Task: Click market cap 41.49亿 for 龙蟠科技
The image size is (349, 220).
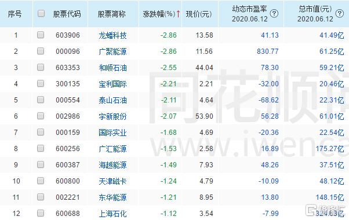Action: 332,35
